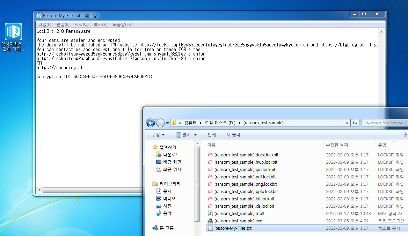Open 편집(E) menu in Notepad
Image resolution: width=408 pixels, height=236 pixels.
coord(63,24)
